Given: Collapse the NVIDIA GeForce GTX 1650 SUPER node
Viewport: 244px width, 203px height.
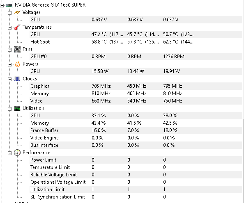Looking at the screenshot, I should [2, 5].
